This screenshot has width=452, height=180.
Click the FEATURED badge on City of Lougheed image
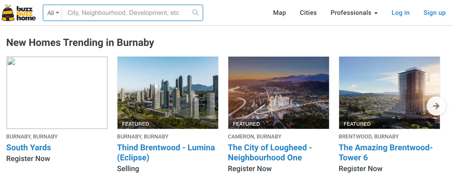(x=246, y=124)
